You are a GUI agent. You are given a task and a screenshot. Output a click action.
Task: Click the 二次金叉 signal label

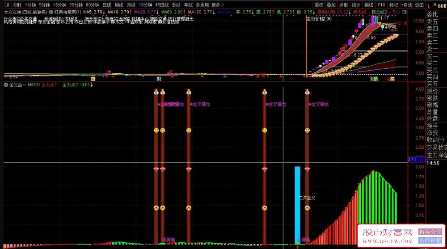[307, 198]
